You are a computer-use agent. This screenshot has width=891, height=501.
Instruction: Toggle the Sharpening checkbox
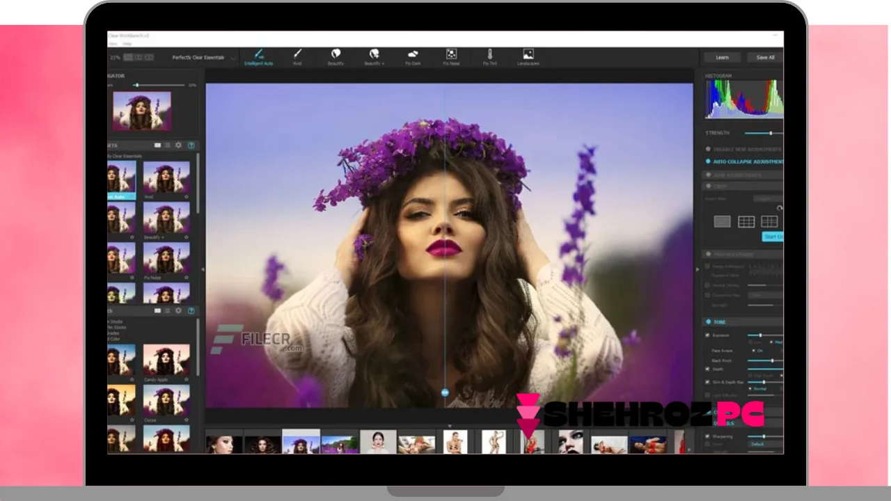coord(708,436)
